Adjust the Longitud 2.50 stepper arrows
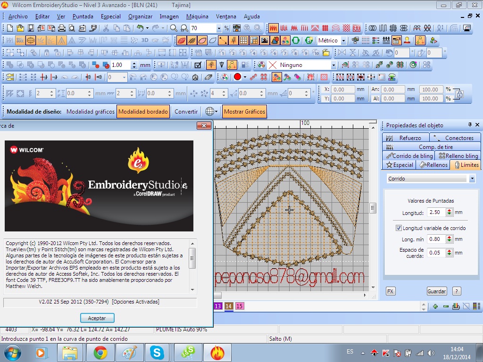The width and height of the screenshot is (483, 362). tap(450, 212)
